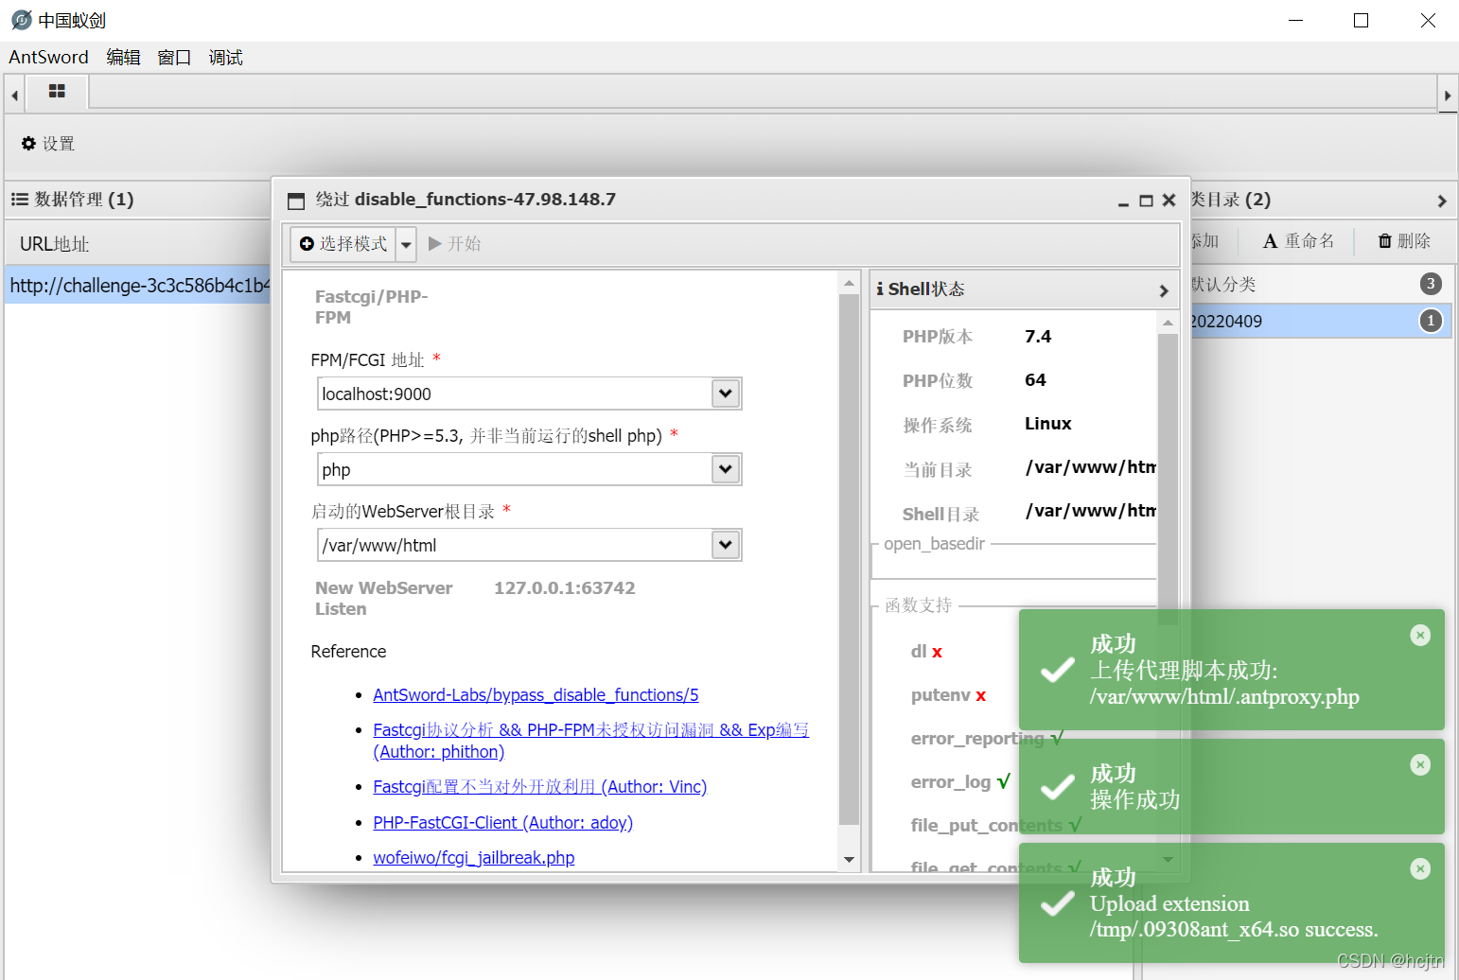Collapse the Shell状态 panel chevron
This screenshot has width=1459, height=980.
tap(1164, 290)
